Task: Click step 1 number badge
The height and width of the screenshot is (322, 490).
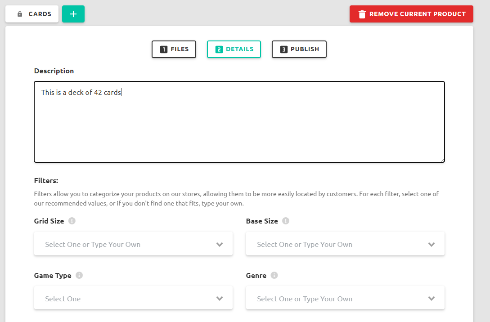Action: tap(164, 49)
